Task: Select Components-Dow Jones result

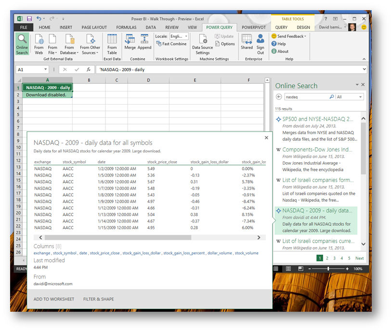Action: pyautogui.click(x=317, y=150)
